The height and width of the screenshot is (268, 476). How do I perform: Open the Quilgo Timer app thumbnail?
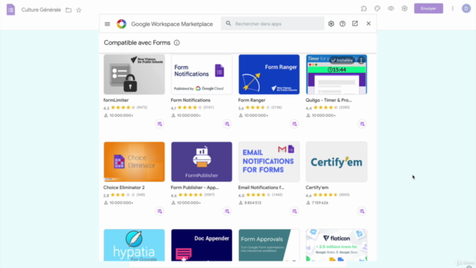coord(336,74)
